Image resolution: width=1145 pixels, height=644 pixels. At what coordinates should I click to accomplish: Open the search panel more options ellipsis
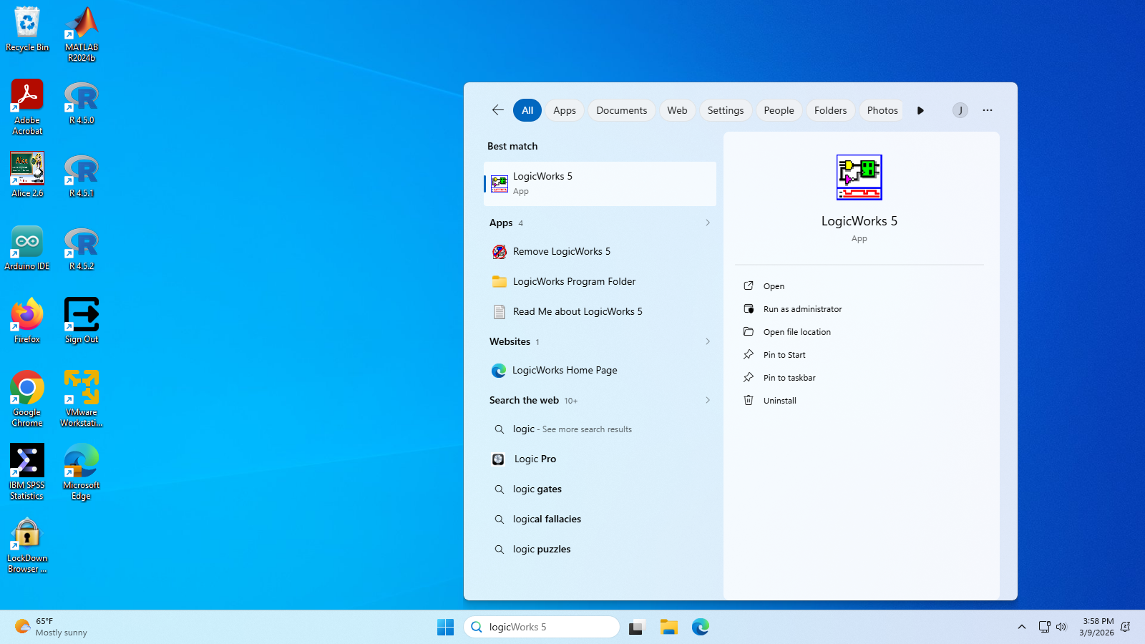point(988,110)
